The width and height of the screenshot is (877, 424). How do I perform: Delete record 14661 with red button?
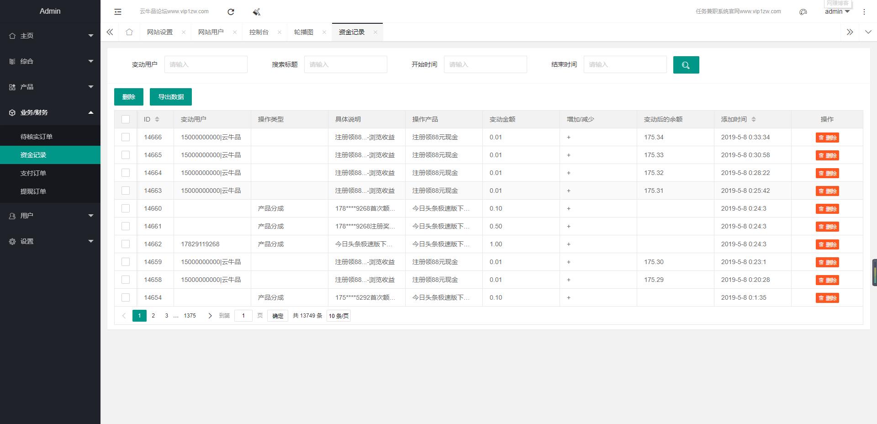pos(827,227)
